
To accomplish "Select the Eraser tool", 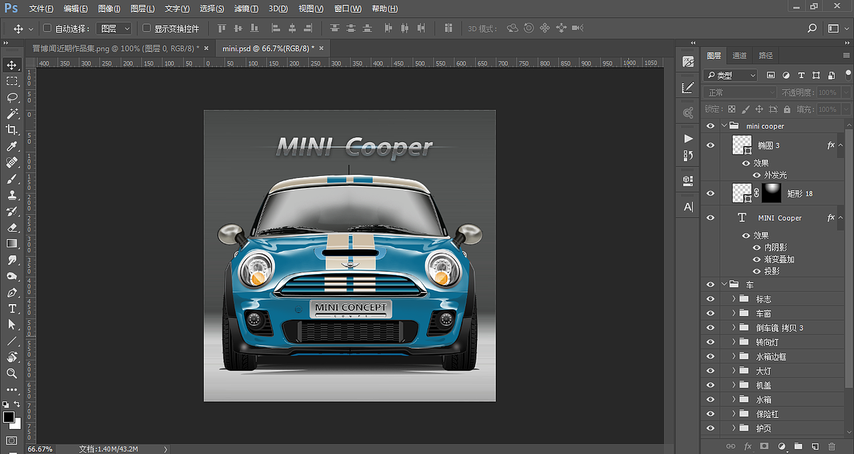I will pos(12,227).
